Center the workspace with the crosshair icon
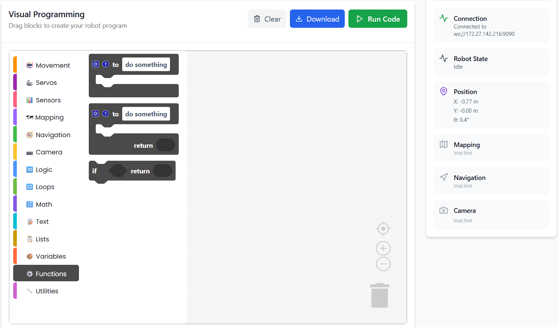 383,229
